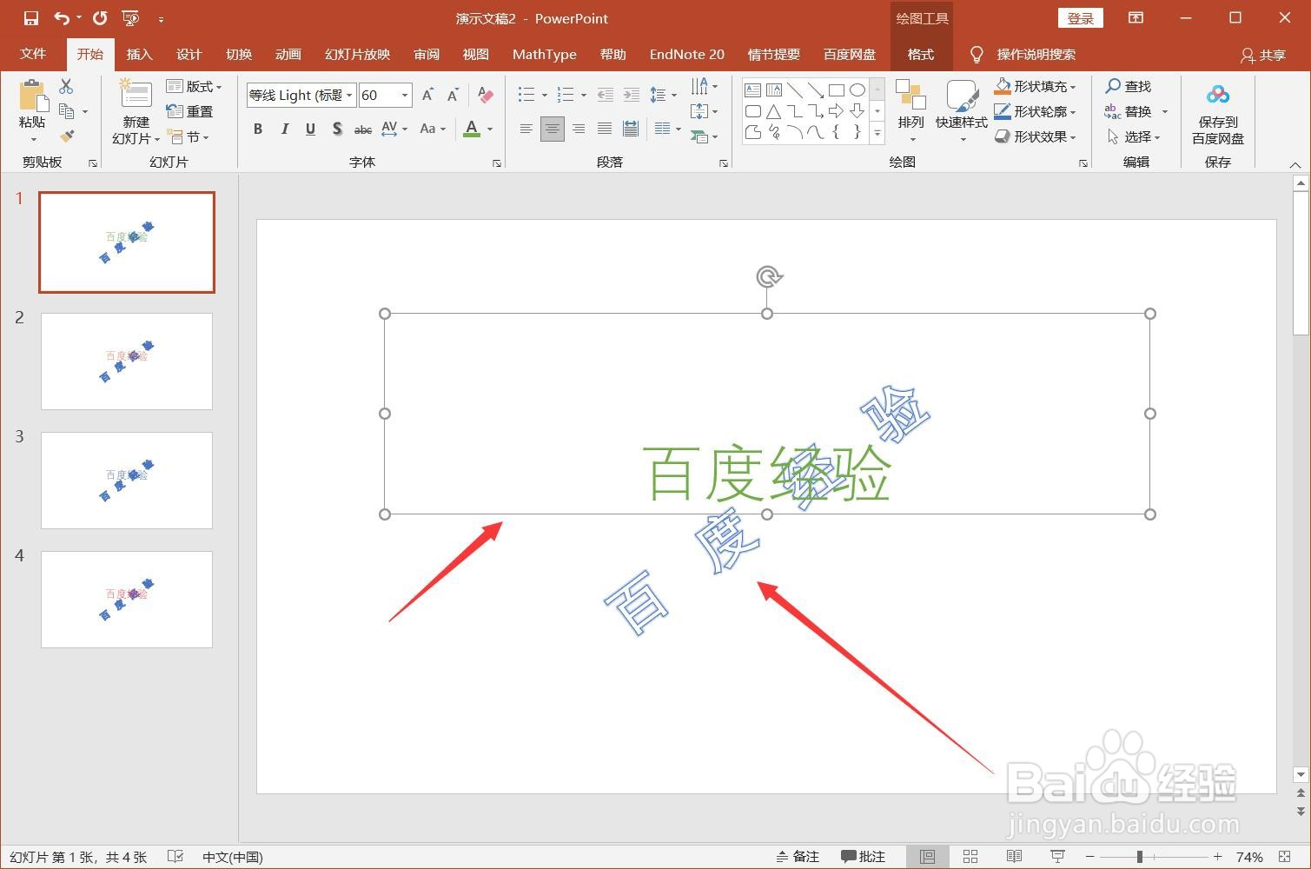1311x869 pixels.
Task: Decrease font size with the small A icon
Action: pos(453,96)
